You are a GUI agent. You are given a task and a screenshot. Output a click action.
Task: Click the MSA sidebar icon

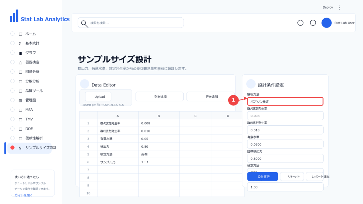[20, 110]
